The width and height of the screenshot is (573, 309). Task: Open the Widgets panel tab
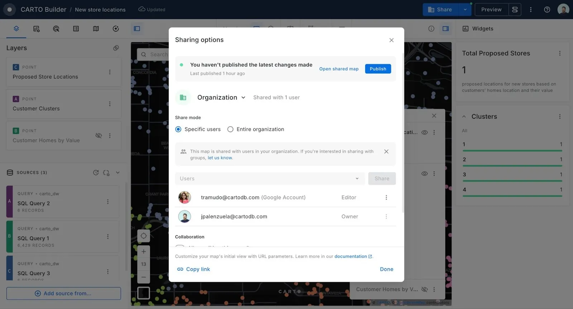478,29
